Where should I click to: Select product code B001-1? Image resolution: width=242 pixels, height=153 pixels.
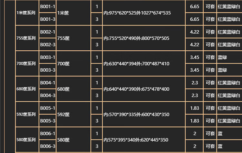[x=47, y=6]
